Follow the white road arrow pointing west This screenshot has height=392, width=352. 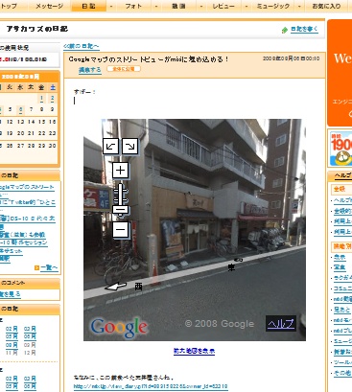click(115, 286)
